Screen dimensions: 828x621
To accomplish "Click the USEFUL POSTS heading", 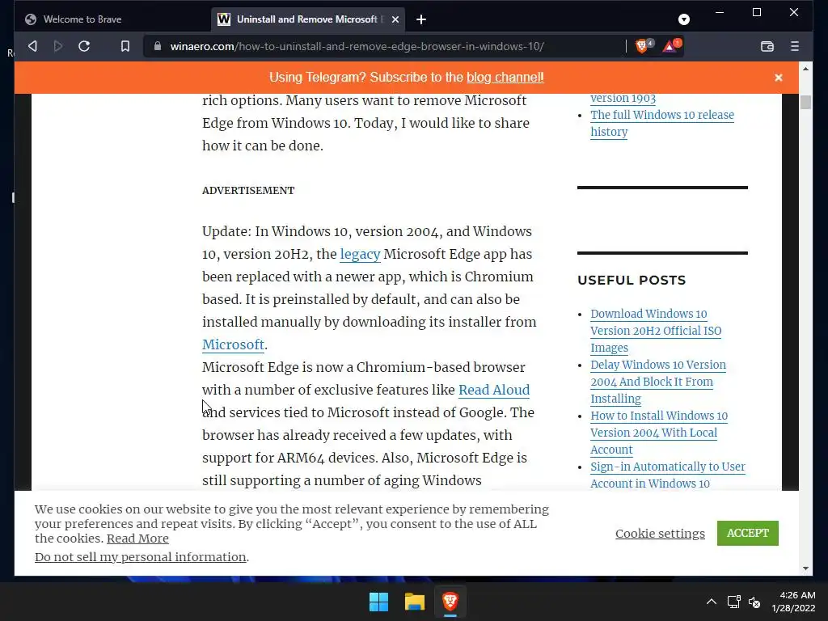I will (x=632, y=281).
